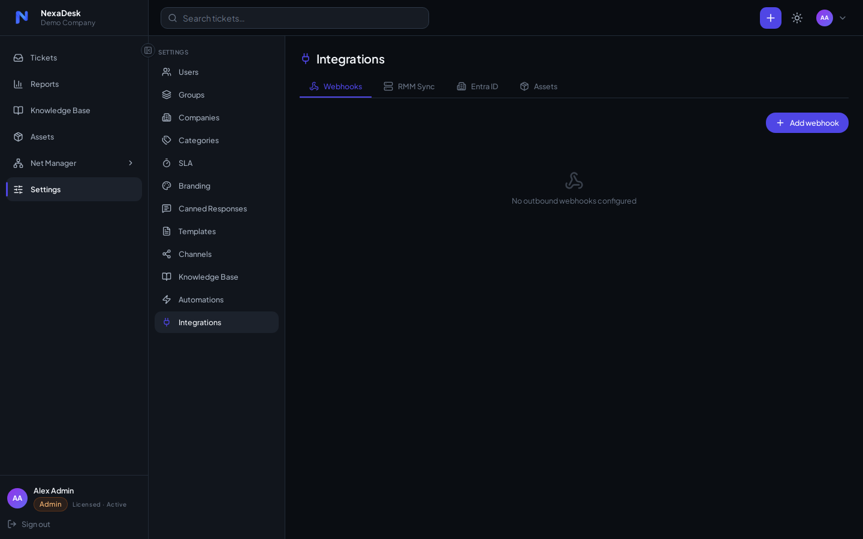Viewport: 863px width, 539px height.
Task: Click the Alex Admin name text
Action: tap(54, 490)
